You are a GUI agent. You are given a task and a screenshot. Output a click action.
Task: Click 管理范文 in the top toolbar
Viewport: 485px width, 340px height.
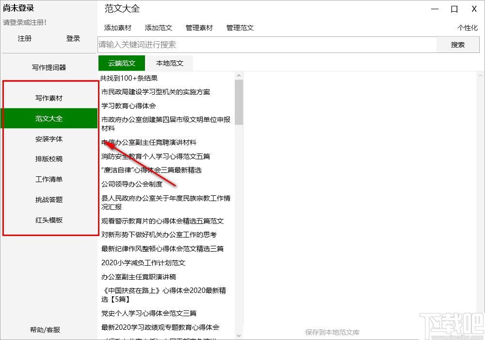pyautogui.click(x=240, y=28)
